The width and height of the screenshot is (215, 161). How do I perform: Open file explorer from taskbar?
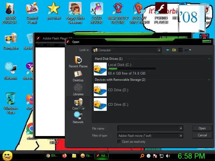point(74,156)
